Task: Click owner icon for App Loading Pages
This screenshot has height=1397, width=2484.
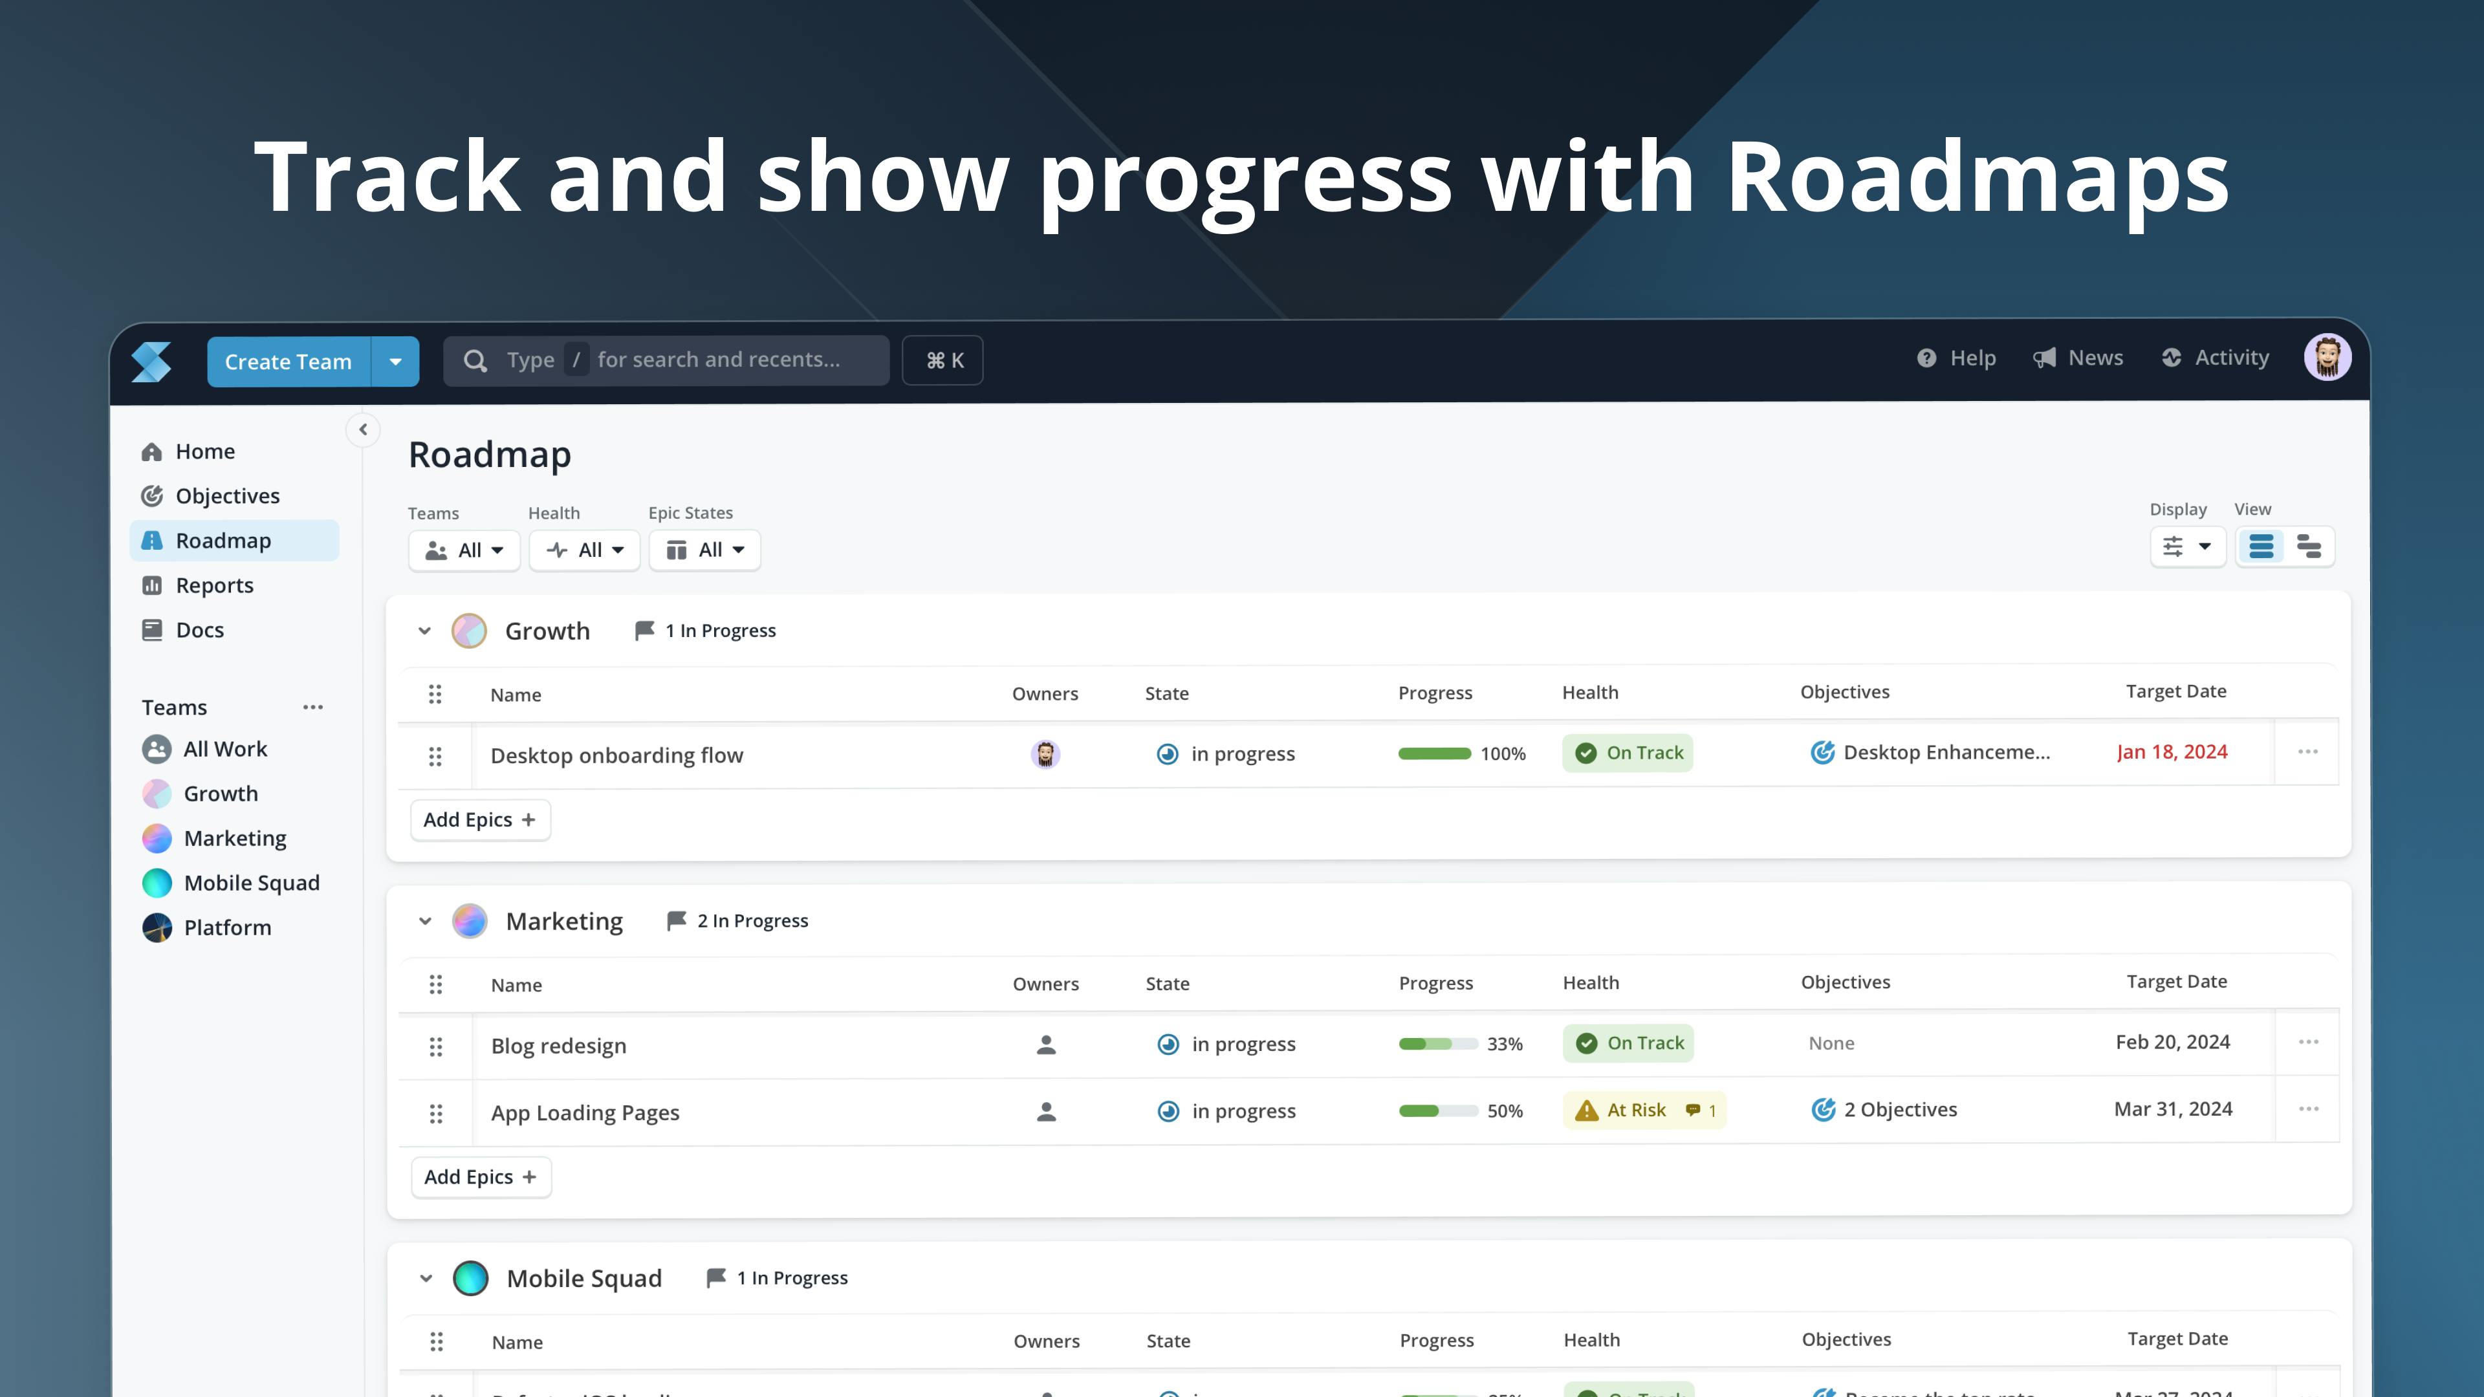Action: tap(1046, 1112)
